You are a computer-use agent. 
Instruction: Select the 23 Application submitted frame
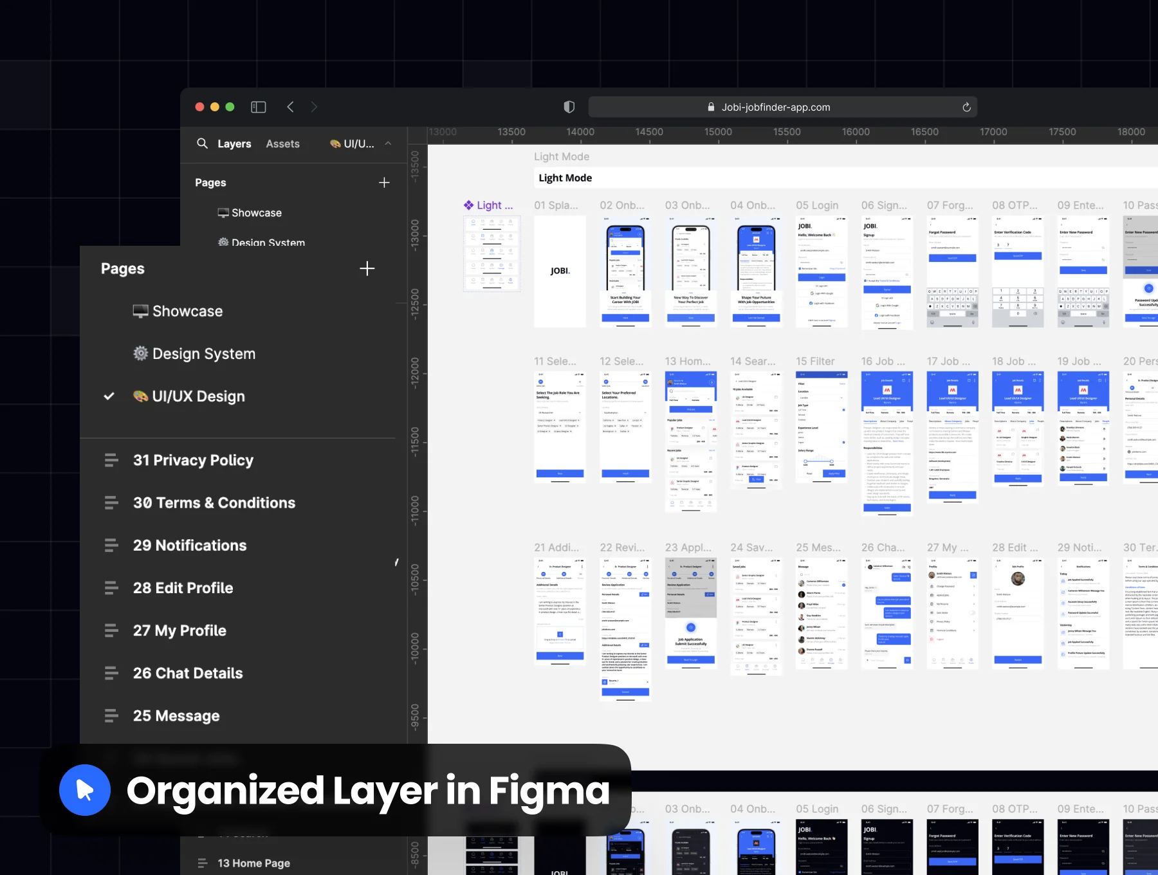[691, 613]
